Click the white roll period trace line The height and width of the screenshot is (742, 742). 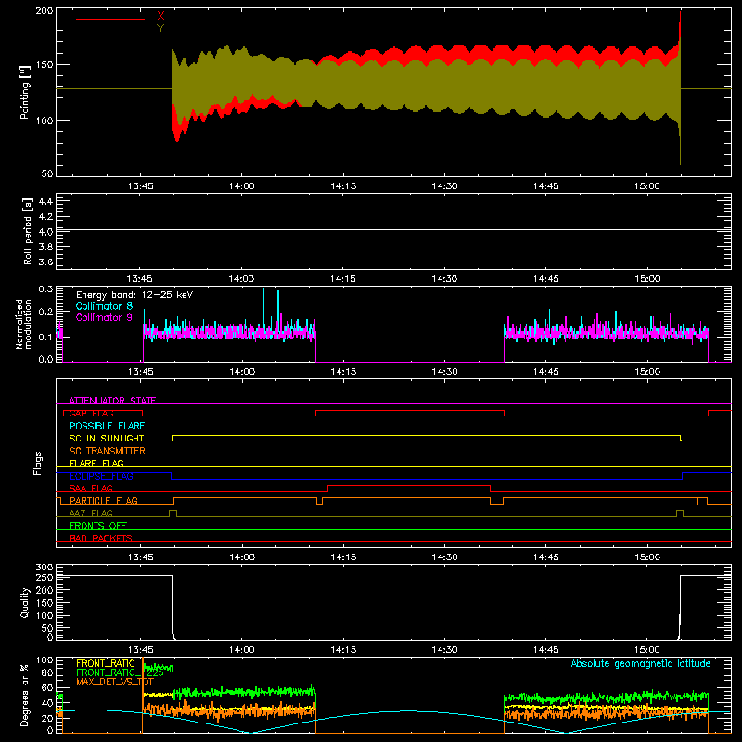tap(393, 229)
